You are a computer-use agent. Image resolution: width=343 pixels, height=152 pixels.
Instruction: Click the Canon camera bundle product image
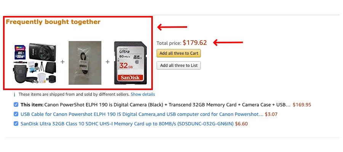click(35, 63)
